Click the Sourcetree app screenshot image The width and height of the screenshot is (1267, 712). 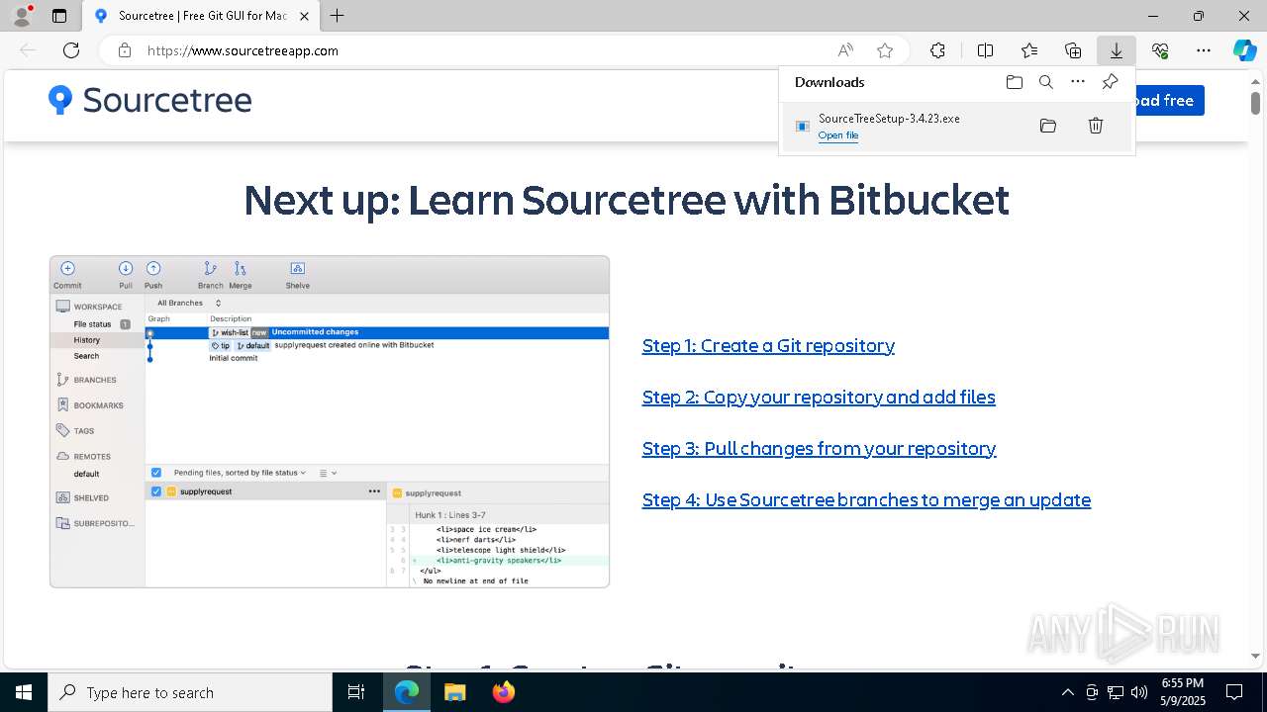tap(330, 421)
